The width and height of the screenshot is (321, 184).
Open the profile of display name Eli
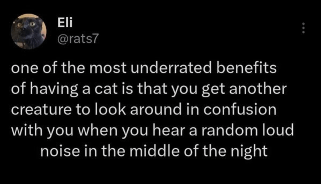[63, 23]
